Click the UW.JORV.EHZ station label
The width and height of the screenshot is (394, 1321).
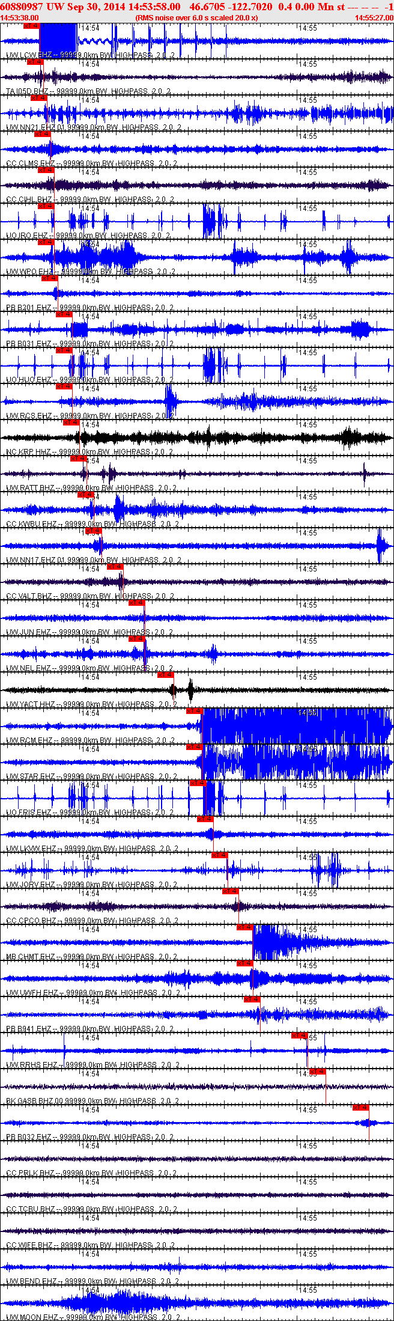(92, 885)
